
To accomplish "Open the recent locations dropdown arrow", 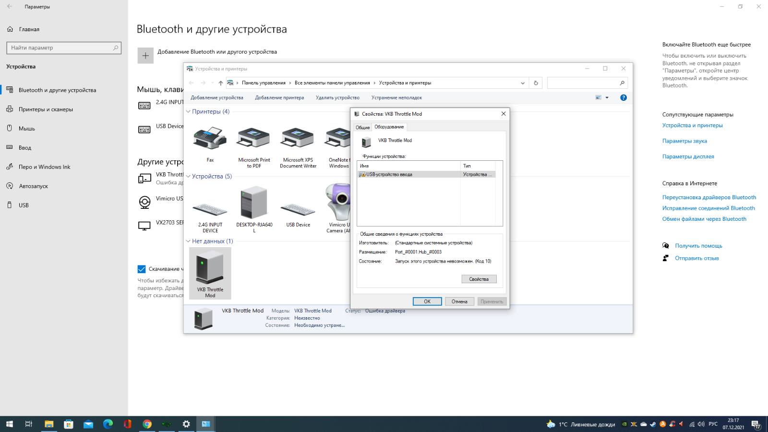I will pos(212,83).
